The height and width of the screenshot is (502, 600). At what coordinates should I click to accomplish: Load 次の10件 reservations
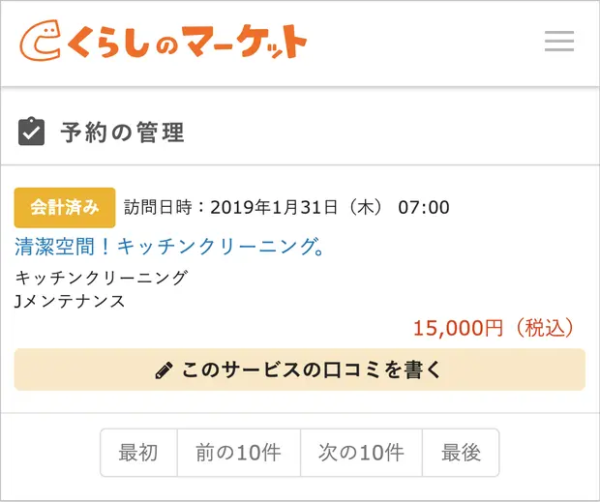point(361,453)
